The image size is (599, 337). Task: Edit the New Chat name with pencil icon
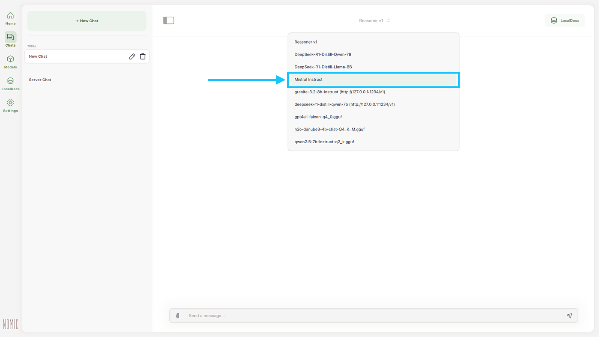tap(132, 56)
